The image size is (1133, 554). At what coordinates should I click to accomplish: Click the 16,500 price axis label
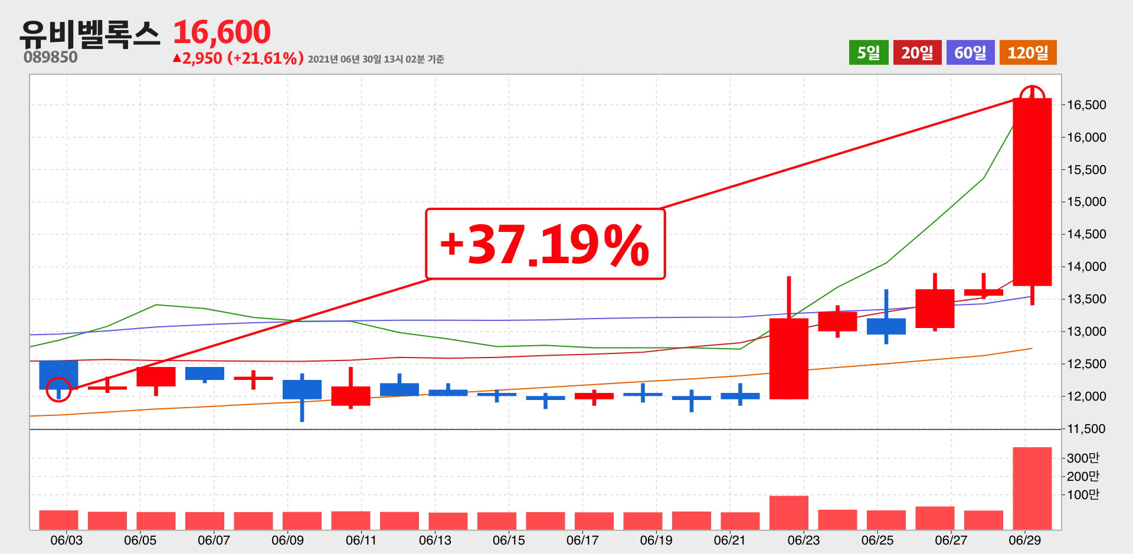[1086, 105]
